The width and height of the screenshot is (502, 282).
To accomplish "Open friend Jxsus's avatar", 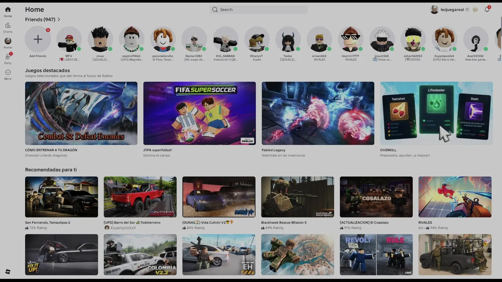I will tap(100, 39).
